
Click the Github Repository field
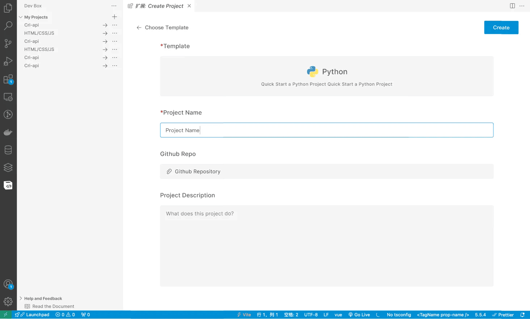[x=327, y=171]
